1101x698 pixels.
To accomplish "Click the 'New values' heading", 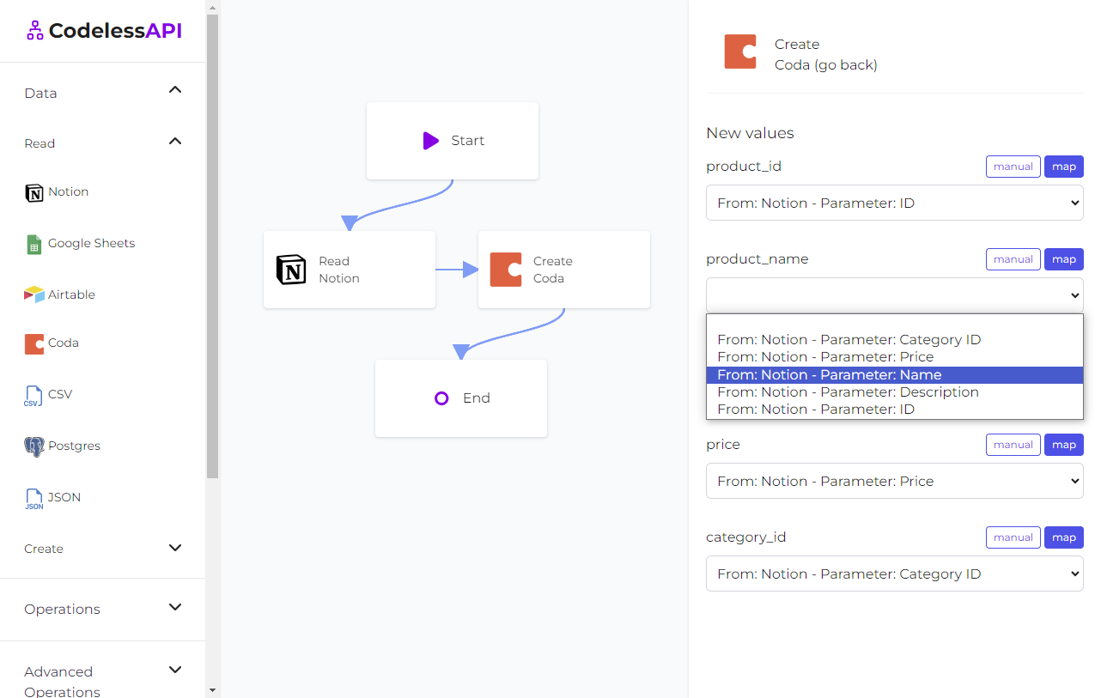I will click(x=750, y=133).
